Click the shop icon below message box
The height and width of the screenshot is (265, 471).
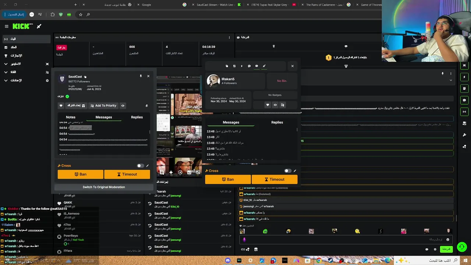tap(256, 249)
